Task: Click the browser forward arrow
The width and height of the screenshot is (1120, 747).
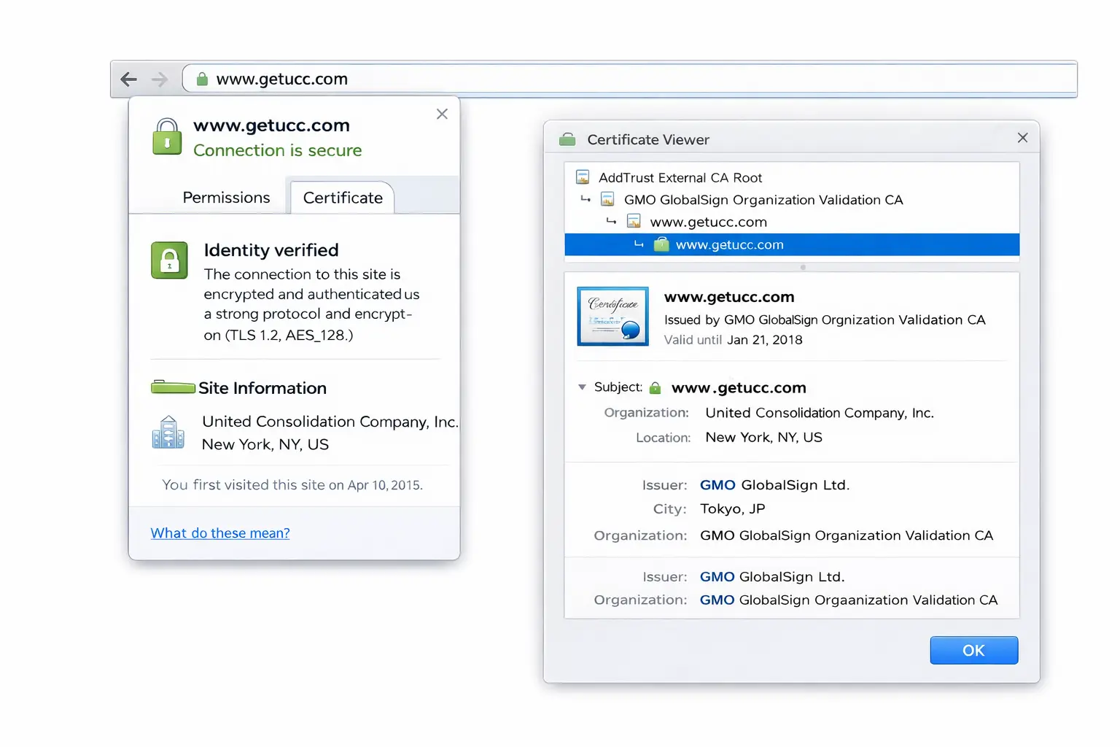Action: [x=160, y=80]
